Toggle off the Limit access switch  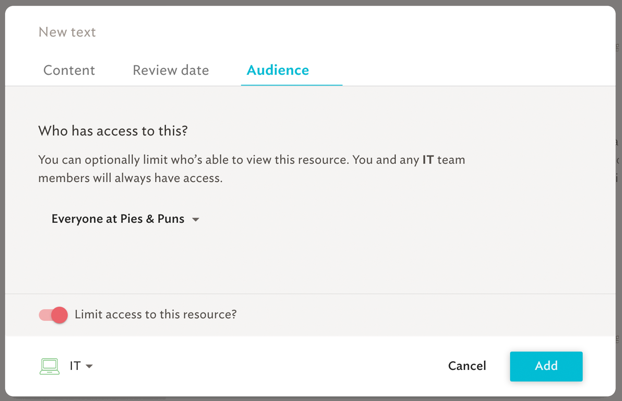(x=53, y=315)
